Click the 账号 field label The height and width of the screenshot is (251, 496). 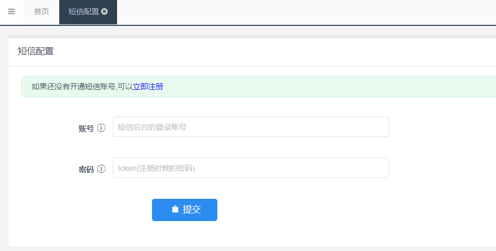tap(86, 128)
